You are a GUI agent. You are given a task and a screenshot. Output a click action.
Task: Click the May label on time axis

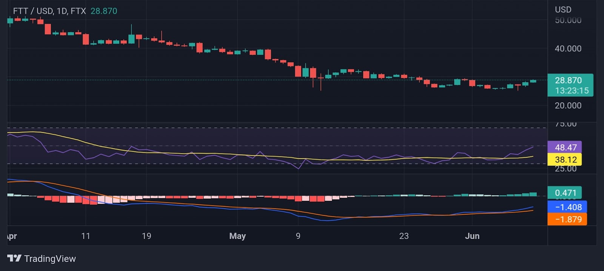tap(237, 236)
